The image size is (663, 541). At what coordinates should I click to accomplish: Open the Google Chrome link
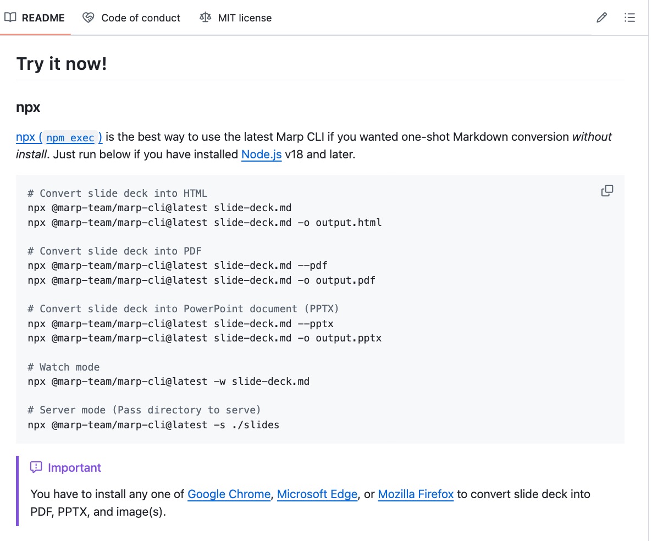point(229,494)
